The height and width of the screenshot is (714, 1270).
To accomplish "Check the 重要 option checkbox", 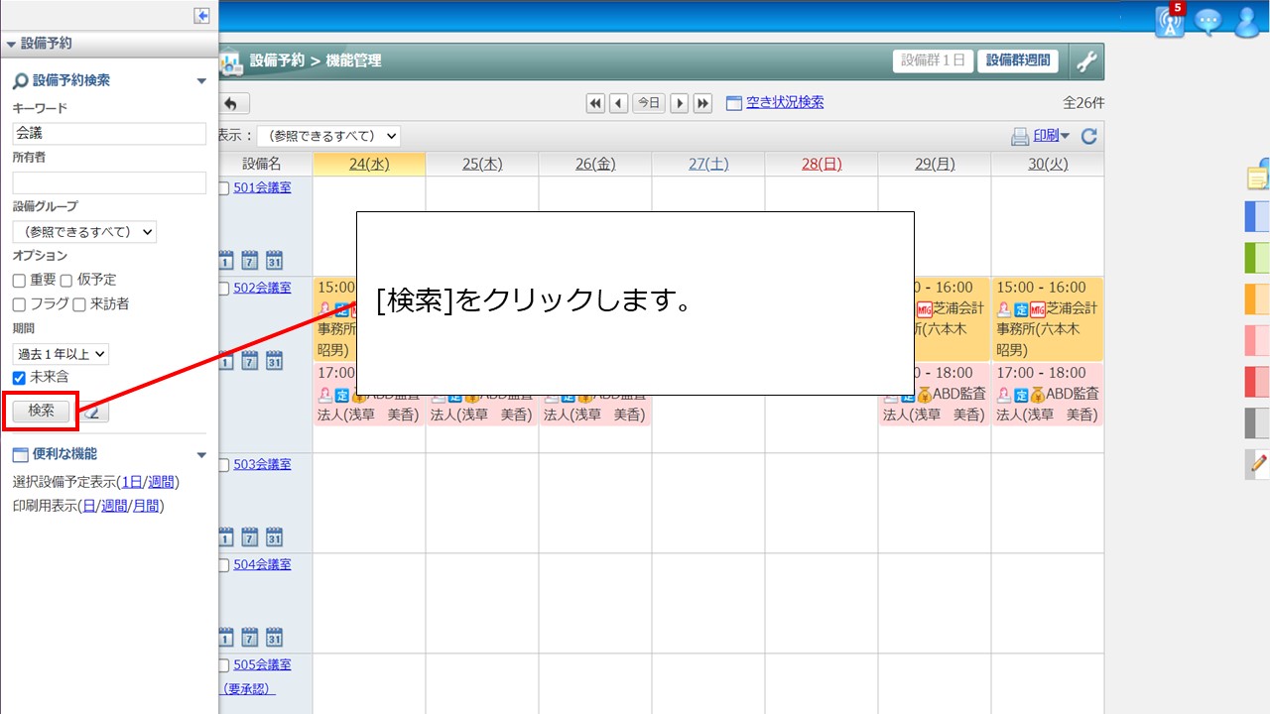I will coord(19,281).
